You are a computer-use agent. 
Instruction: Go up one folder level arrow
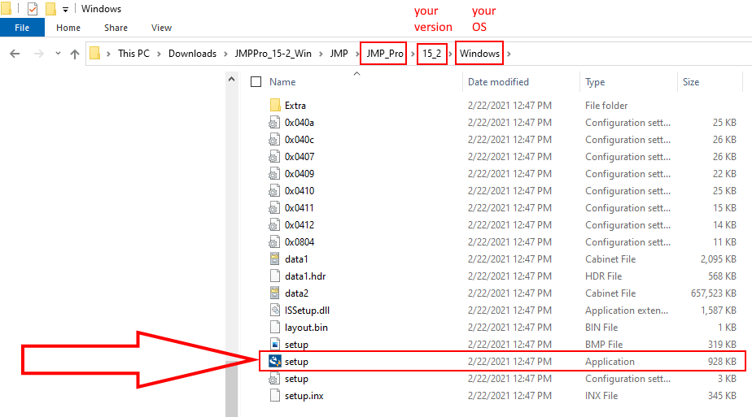tap(74, 54)
